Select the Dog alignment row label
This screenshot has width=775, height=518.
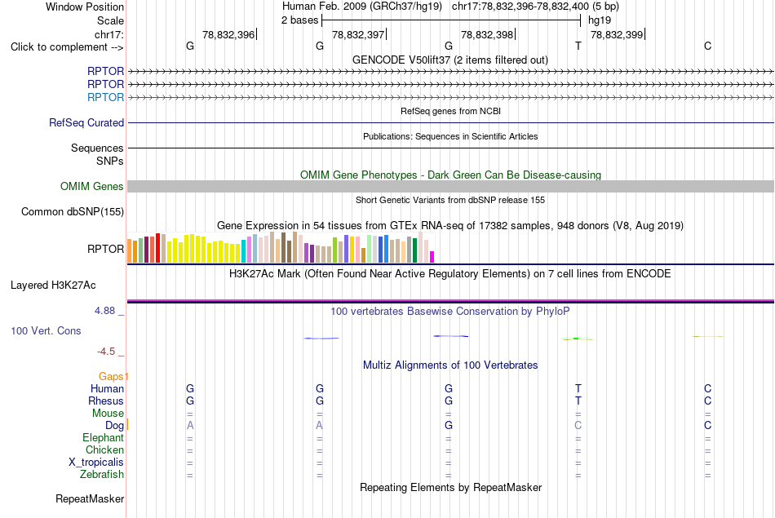click(114, 426)
